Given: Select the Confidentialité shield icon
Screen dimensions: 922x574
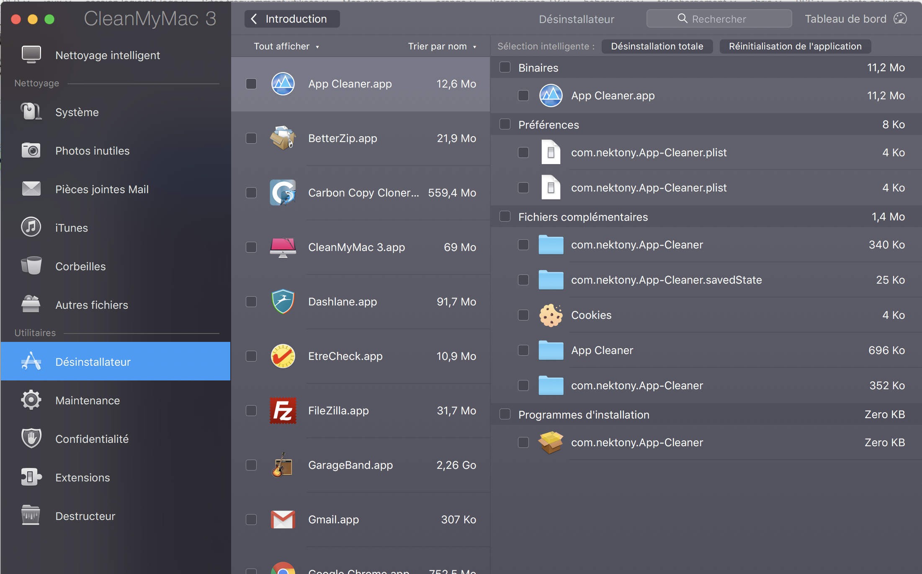Looking at the screenshot, I should 31,439.
